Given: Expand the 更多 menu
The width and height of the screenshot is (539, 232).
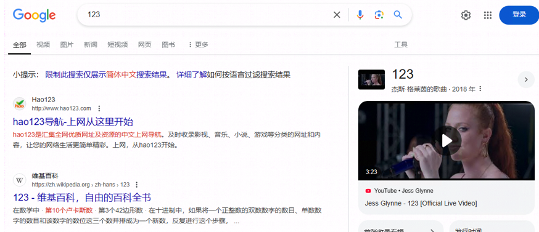Looking at the screenshot, I should (x=198, y=44).
